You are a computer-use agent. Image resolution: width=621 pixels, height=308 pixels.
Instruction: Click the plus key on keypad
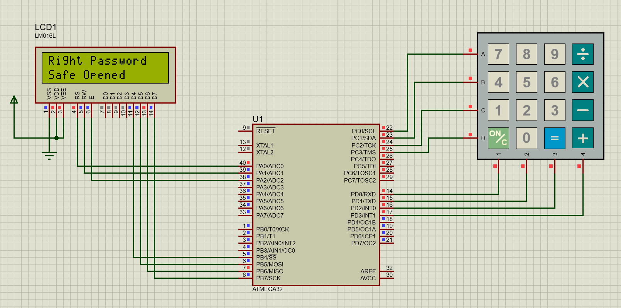[x=582, y=138]
